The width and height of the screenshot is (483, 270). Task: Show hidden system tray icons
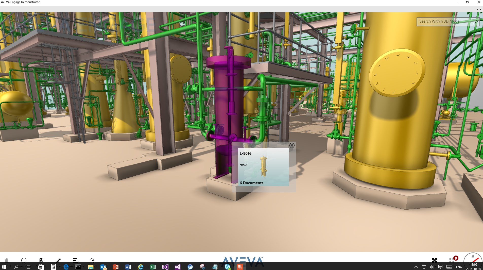[416, 267]
